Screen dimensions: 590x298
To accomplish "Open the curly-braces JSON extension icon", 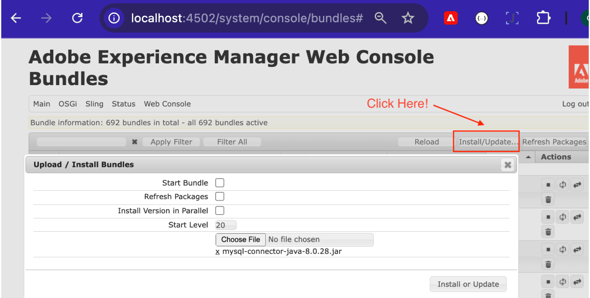I will point(482,18).
